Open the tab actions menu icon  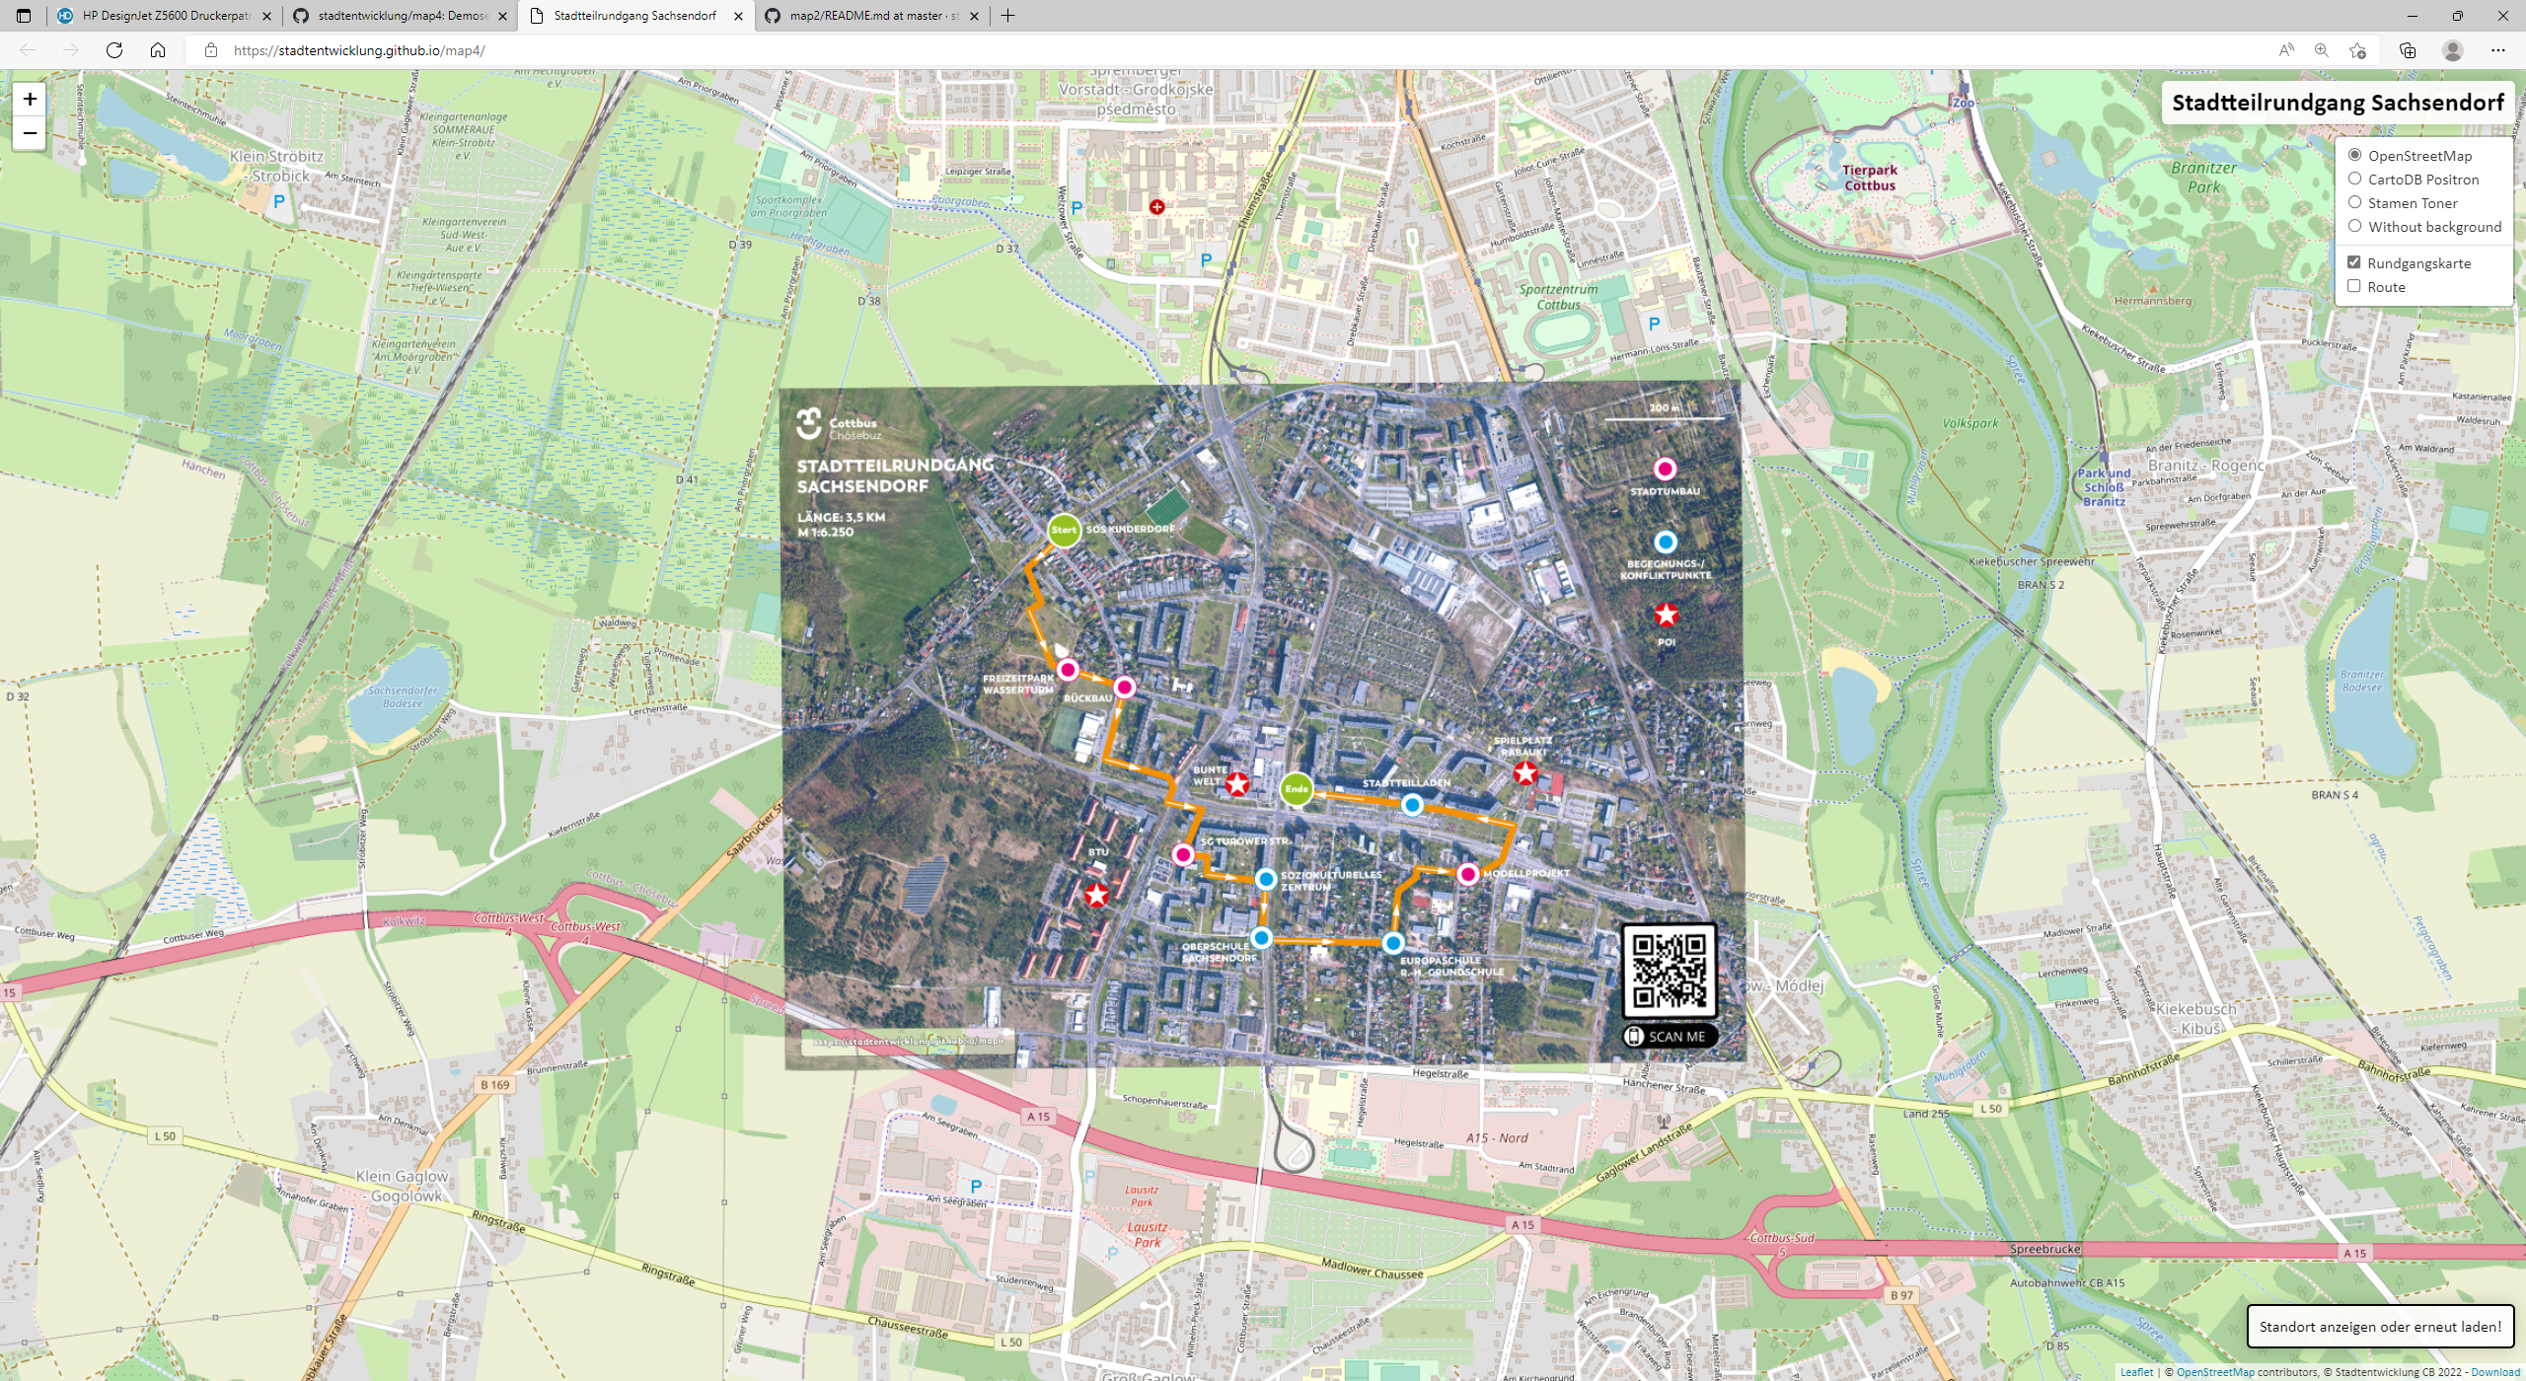click(x=24, y=16)
